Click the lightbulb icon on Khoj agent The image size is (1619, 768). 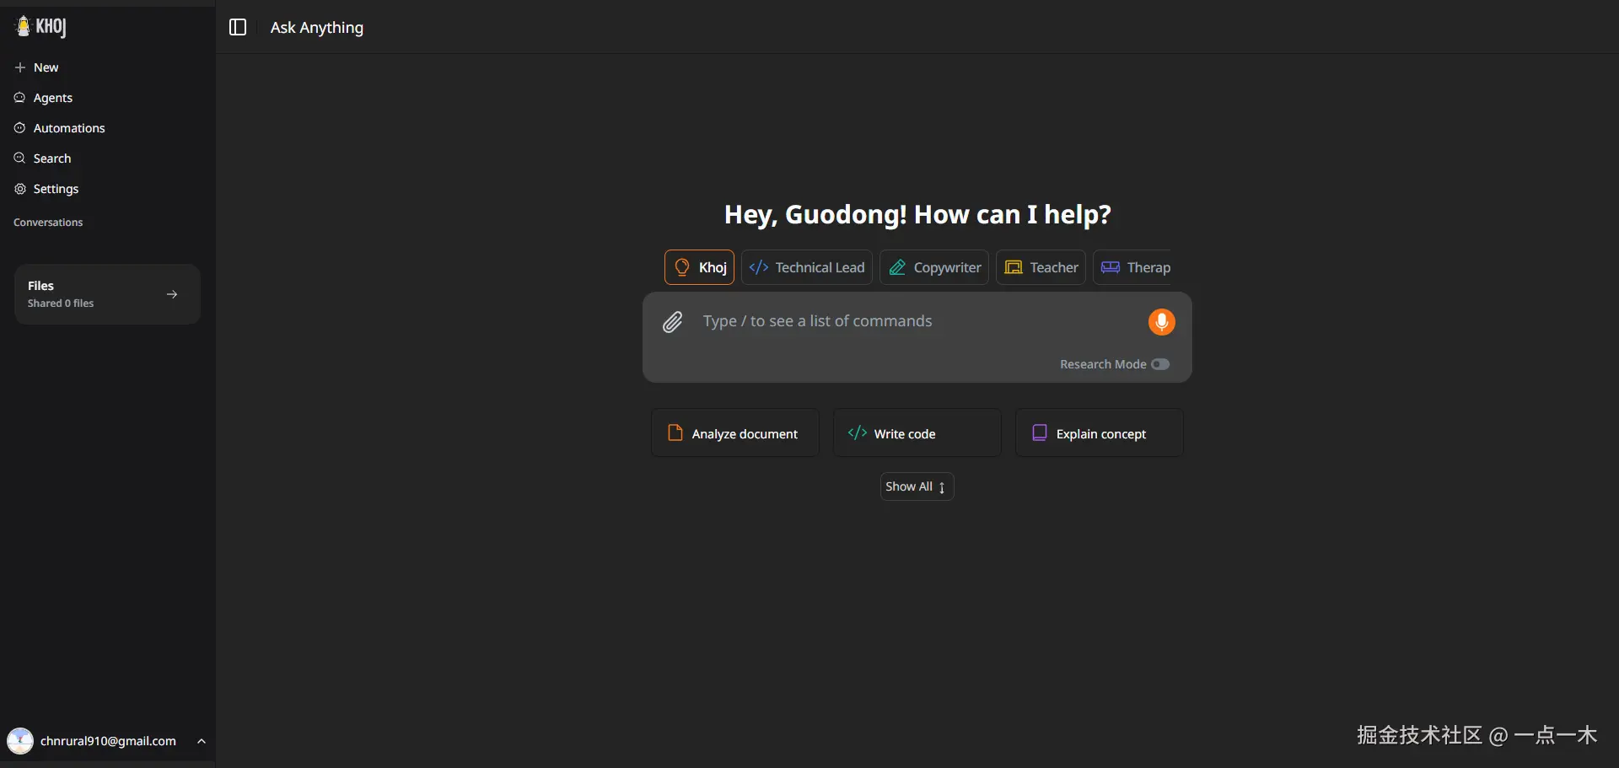682,267
